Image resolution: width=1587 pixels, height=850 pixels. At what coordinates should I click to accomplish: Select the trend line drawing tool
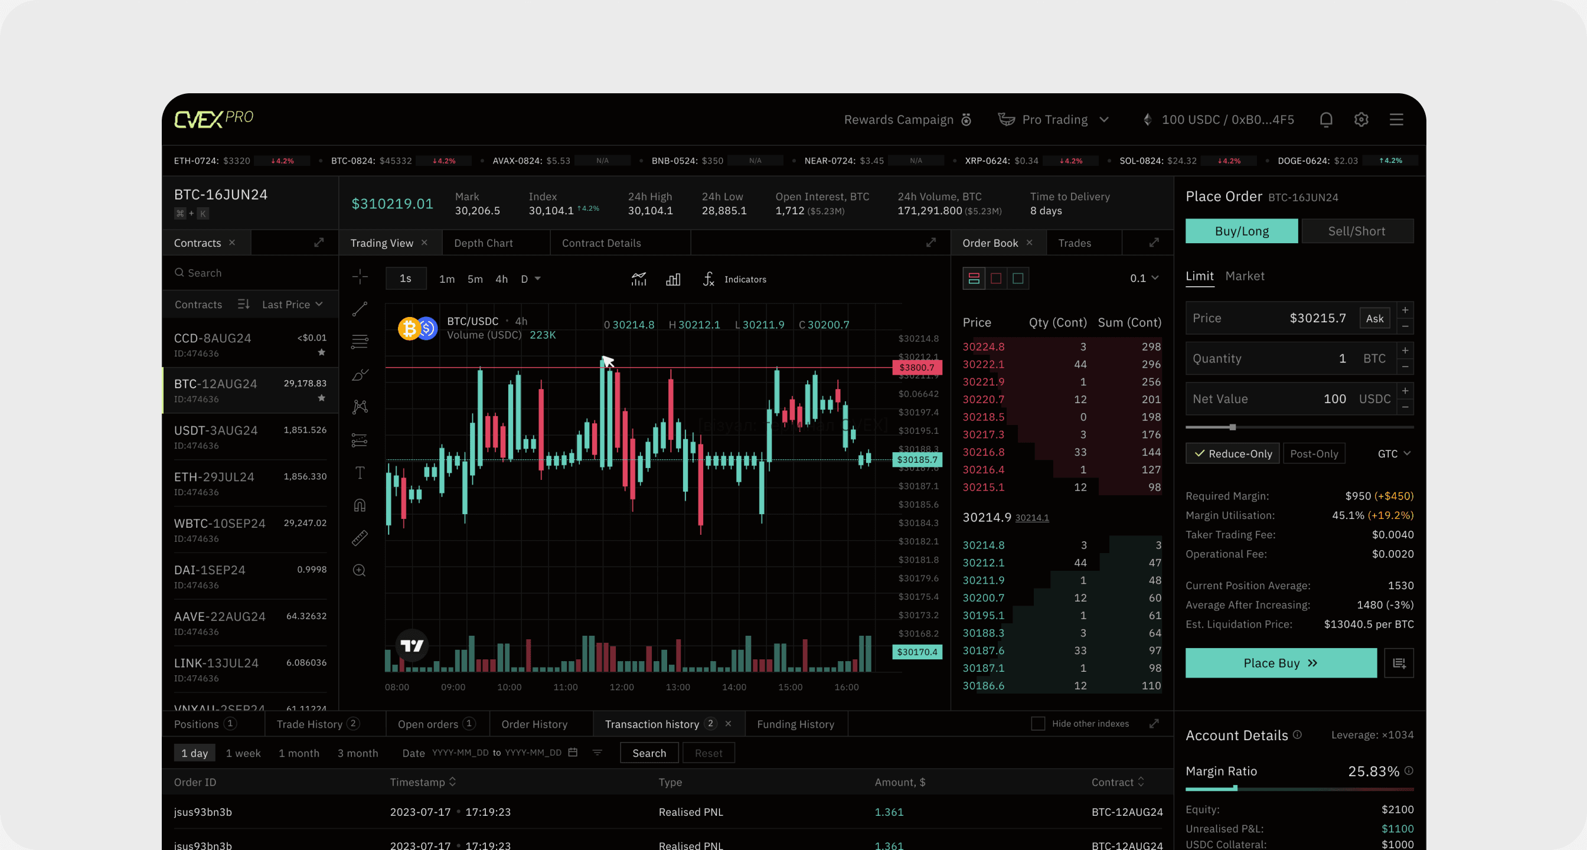click(x=360, y=309)
